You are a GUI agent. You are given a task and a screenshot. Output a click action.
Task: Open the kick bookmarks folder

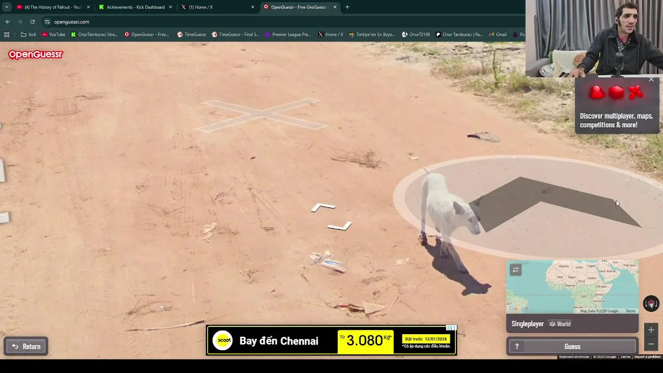pyautogui.click(x=28, y=35)
